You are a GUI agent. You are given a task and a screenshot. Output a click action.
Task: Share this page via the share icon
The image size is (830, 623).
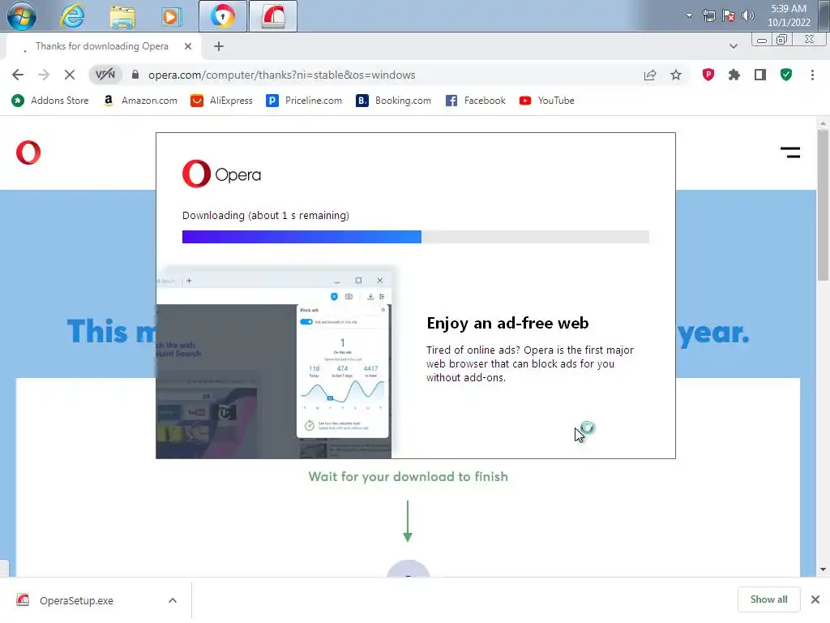pos(650,75)
